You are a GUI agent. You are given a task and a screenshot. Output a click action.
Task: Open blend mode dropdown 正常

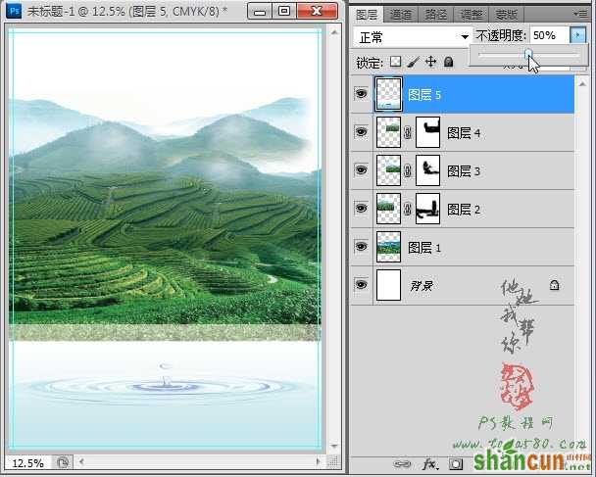click(413, 37)
